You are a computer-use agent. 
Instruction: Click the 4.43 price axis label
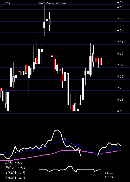120,54
